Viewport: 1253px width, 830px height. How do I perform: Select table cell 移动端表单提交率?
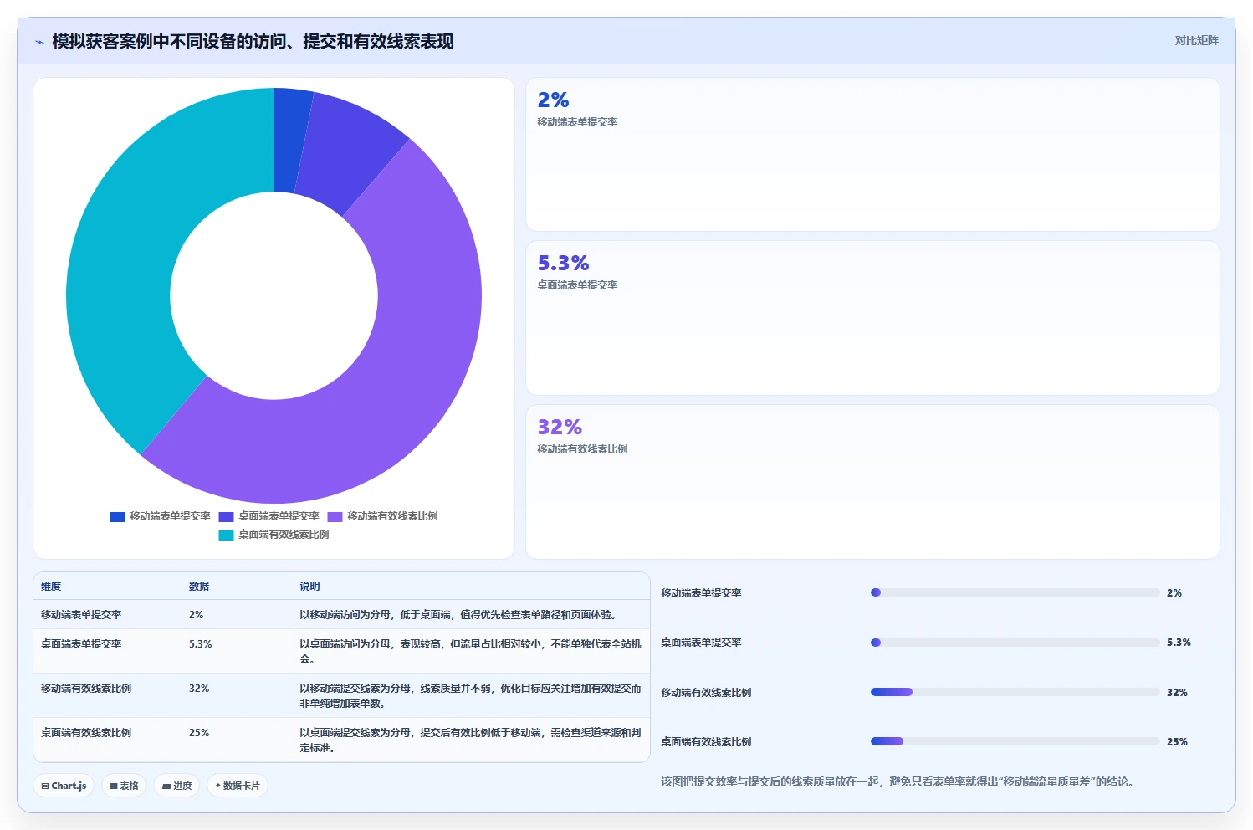tap(81, 615)
